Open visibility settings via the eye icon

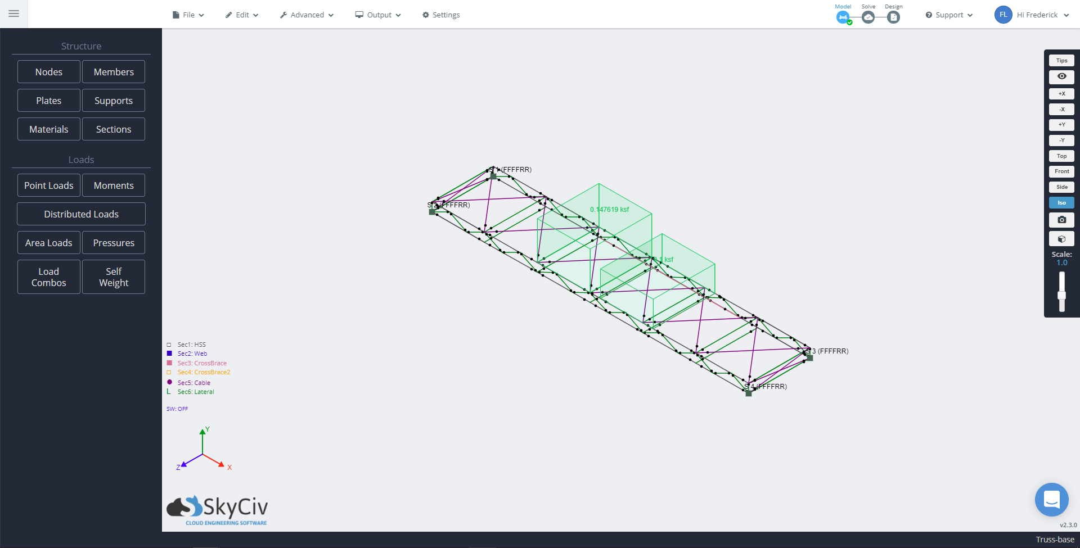[1062, 76]
